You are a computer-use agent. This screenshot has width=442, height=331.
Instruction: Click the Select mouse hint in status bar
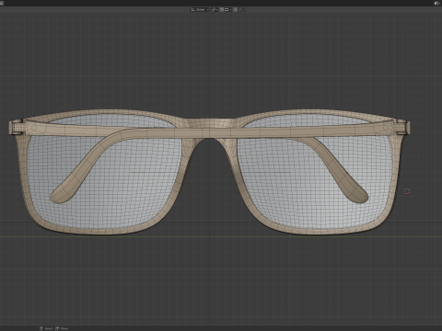[x=46, y=328]
